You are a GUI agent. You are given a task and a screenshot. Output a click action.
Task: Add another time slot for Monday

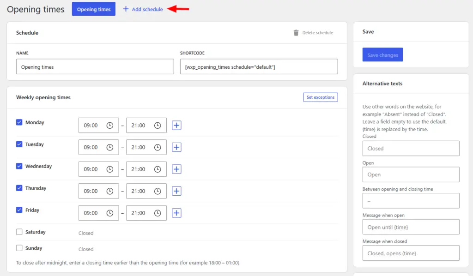[x=176, y=126]
